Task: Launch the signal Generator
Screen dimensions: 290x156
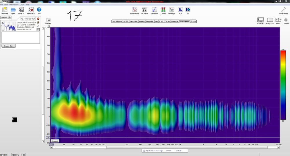Action: [x=154, y=10]
